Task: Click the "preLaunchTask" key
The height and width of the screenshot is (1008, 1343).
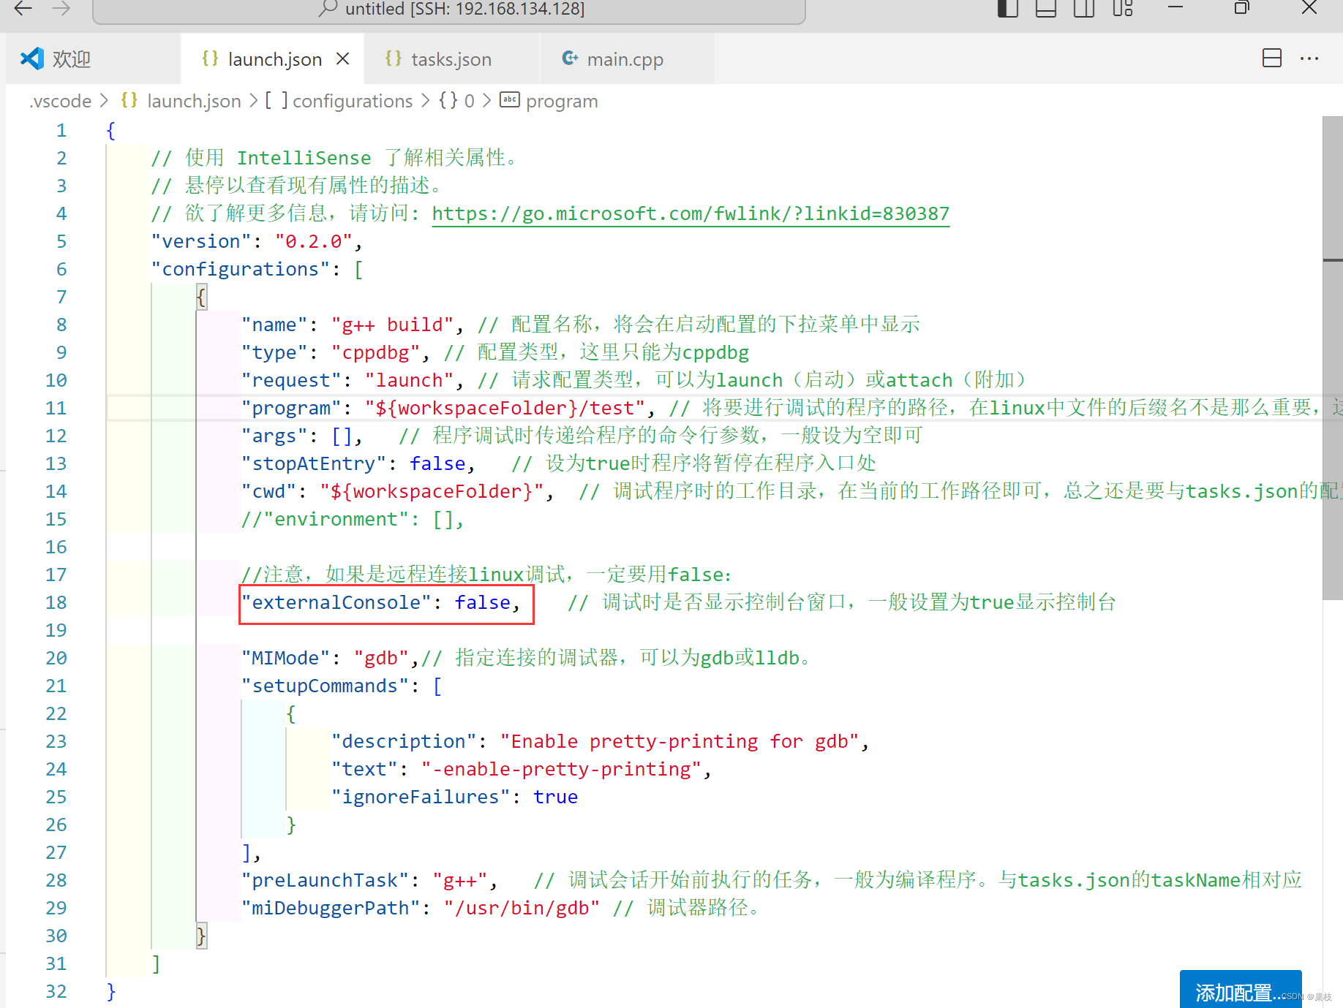Action: [326, 880]
